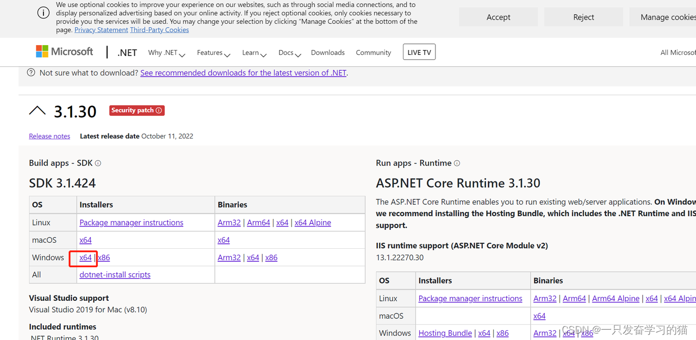696x340 pixels.
Task: Download ASP.NET Runtime macOS x64 binary
Action: coord(539,316)
